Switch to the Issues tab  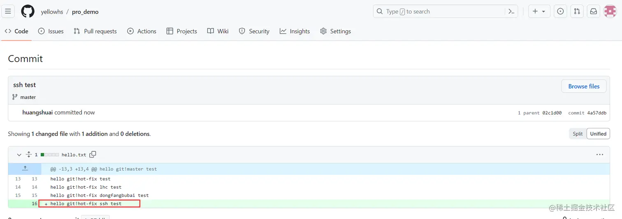coord(51,31)
